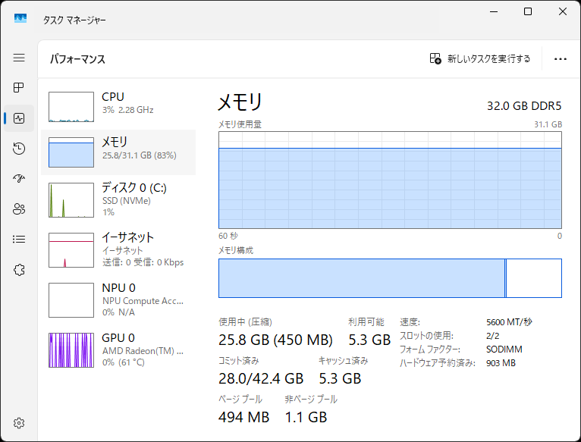Viewport: 581px width, 442px height.
Task: Select the GPU 0 performance entry
Action: click(x=118, y=350)
